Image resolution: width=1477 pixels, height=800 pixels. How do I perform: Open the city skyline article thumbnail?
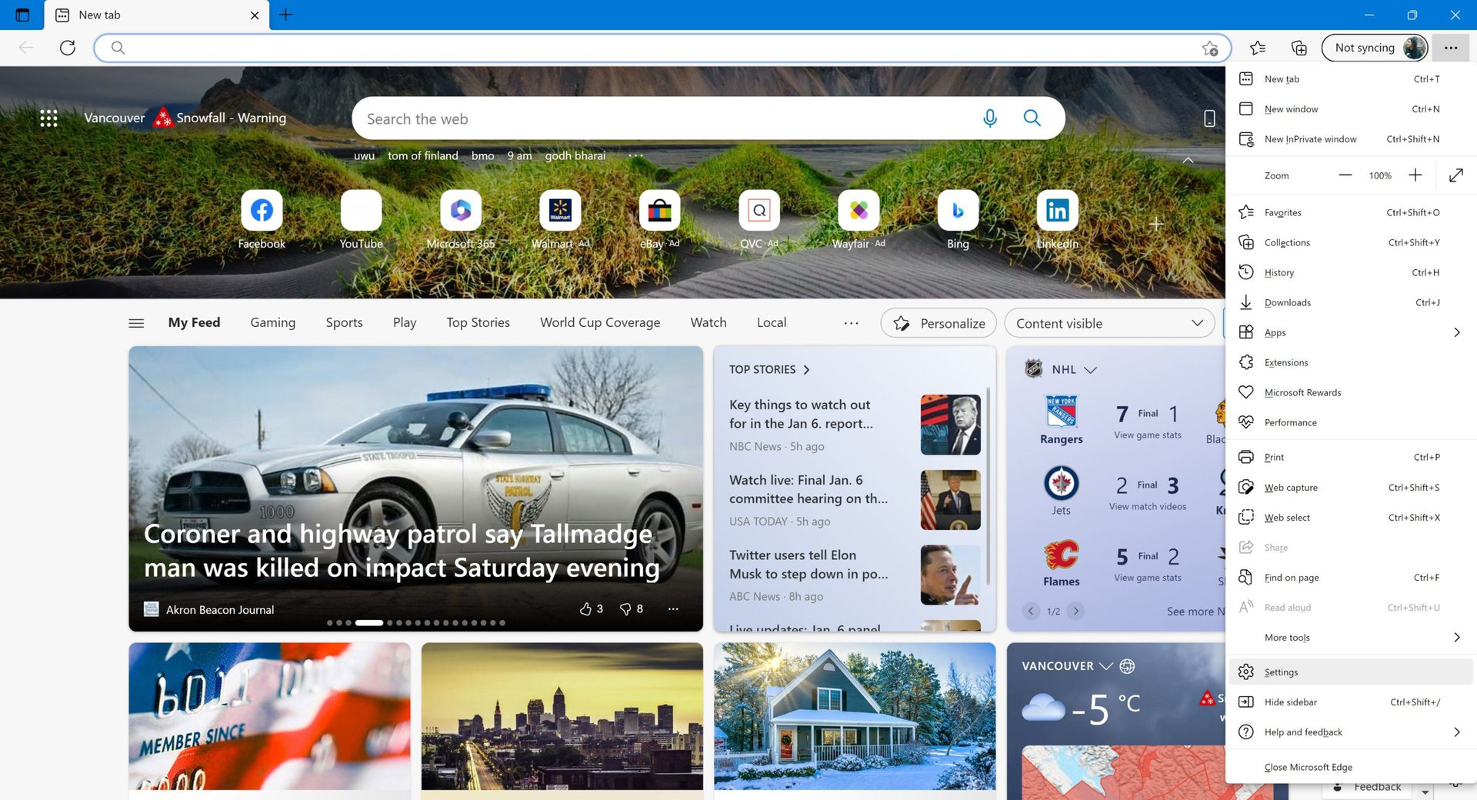tap(562, 716)
